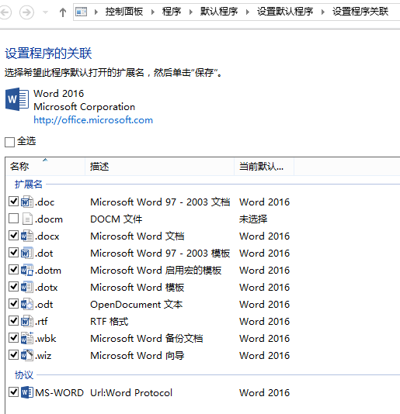Collapse the 协议 group header
The width and height of the screenshot is (400, 414).
(24, 375)
